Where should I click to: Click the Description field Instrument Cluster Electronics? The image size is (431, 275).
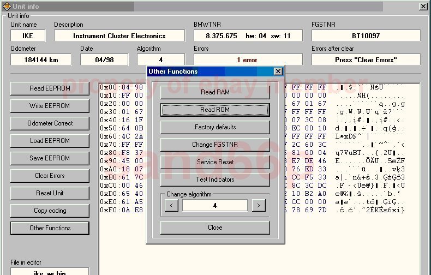(119, 36)
